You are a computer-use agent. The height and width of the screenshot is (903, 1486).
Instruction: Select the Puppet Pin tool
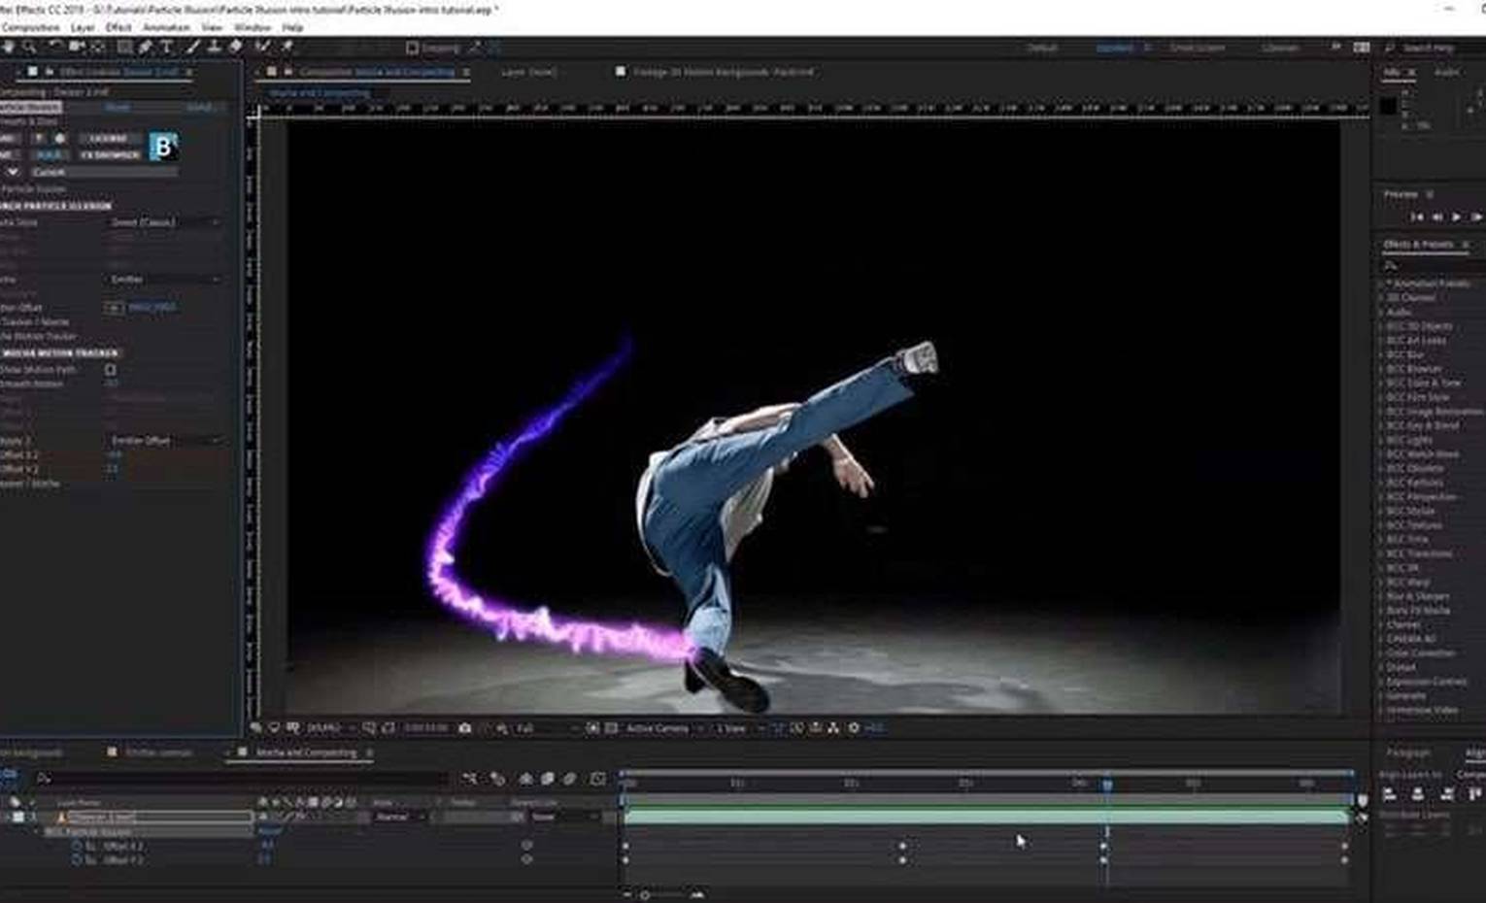pos(287,47)
